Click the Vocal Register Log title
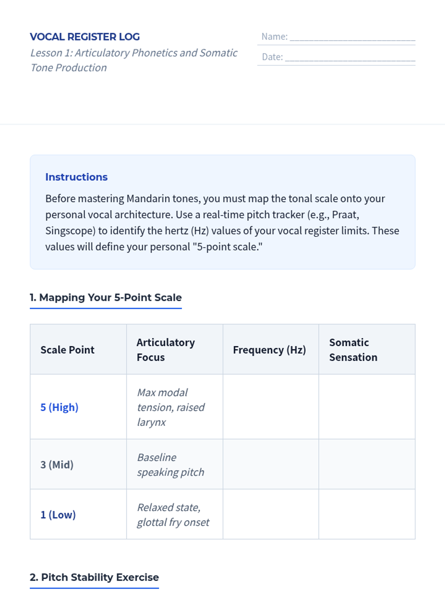This screenshot has width=445, height=593. 85,37
